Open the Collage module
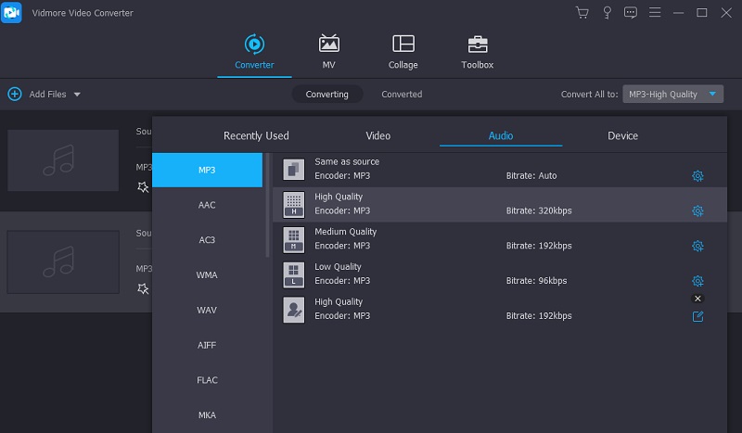Screen dimensions: 742x433 (403, 51)
